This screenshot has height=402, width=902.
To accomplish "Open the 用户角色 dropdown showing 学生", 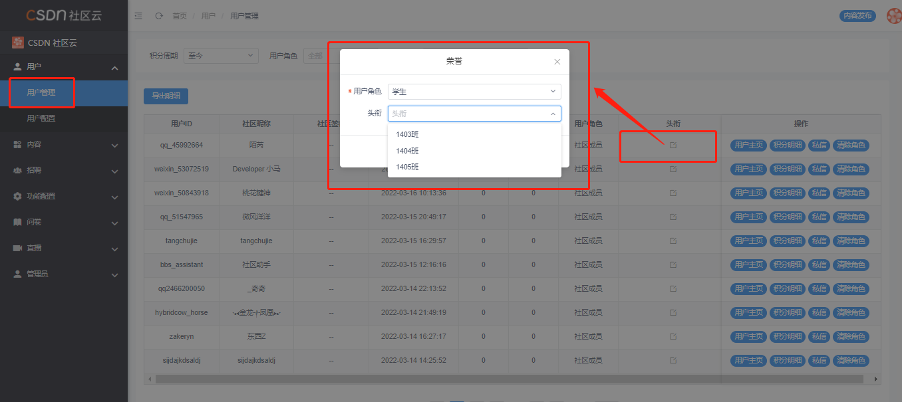I will coord(474,91).
